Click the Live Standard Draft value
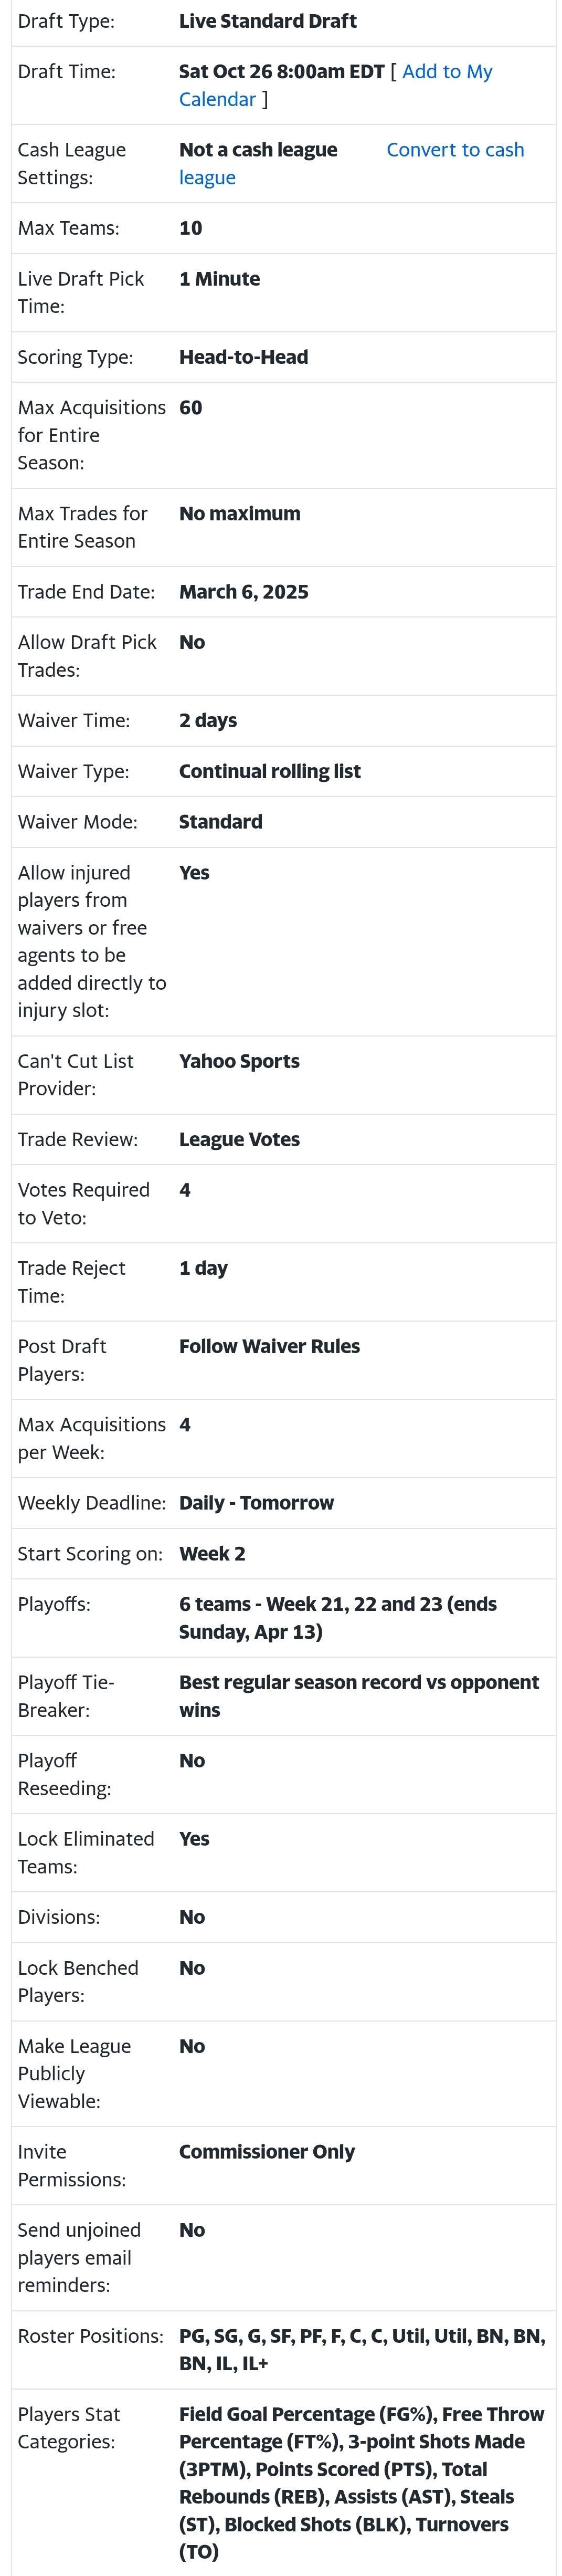This screenshot has width=562, height=2576. 267,21
